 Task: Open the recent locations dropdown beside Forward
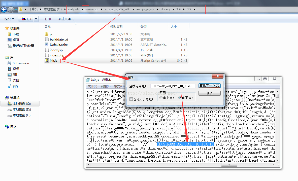pyautogui.click(x=16, y=10)
